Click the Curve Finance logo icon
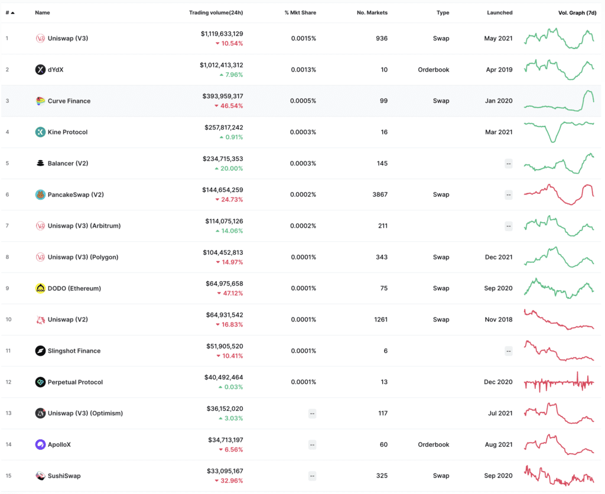This screenshot has width=605, height=494. click(x=40, y=100)
